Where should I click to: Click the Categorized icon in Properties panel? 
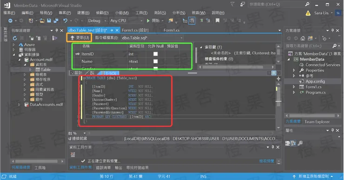(x=288, y=143)
